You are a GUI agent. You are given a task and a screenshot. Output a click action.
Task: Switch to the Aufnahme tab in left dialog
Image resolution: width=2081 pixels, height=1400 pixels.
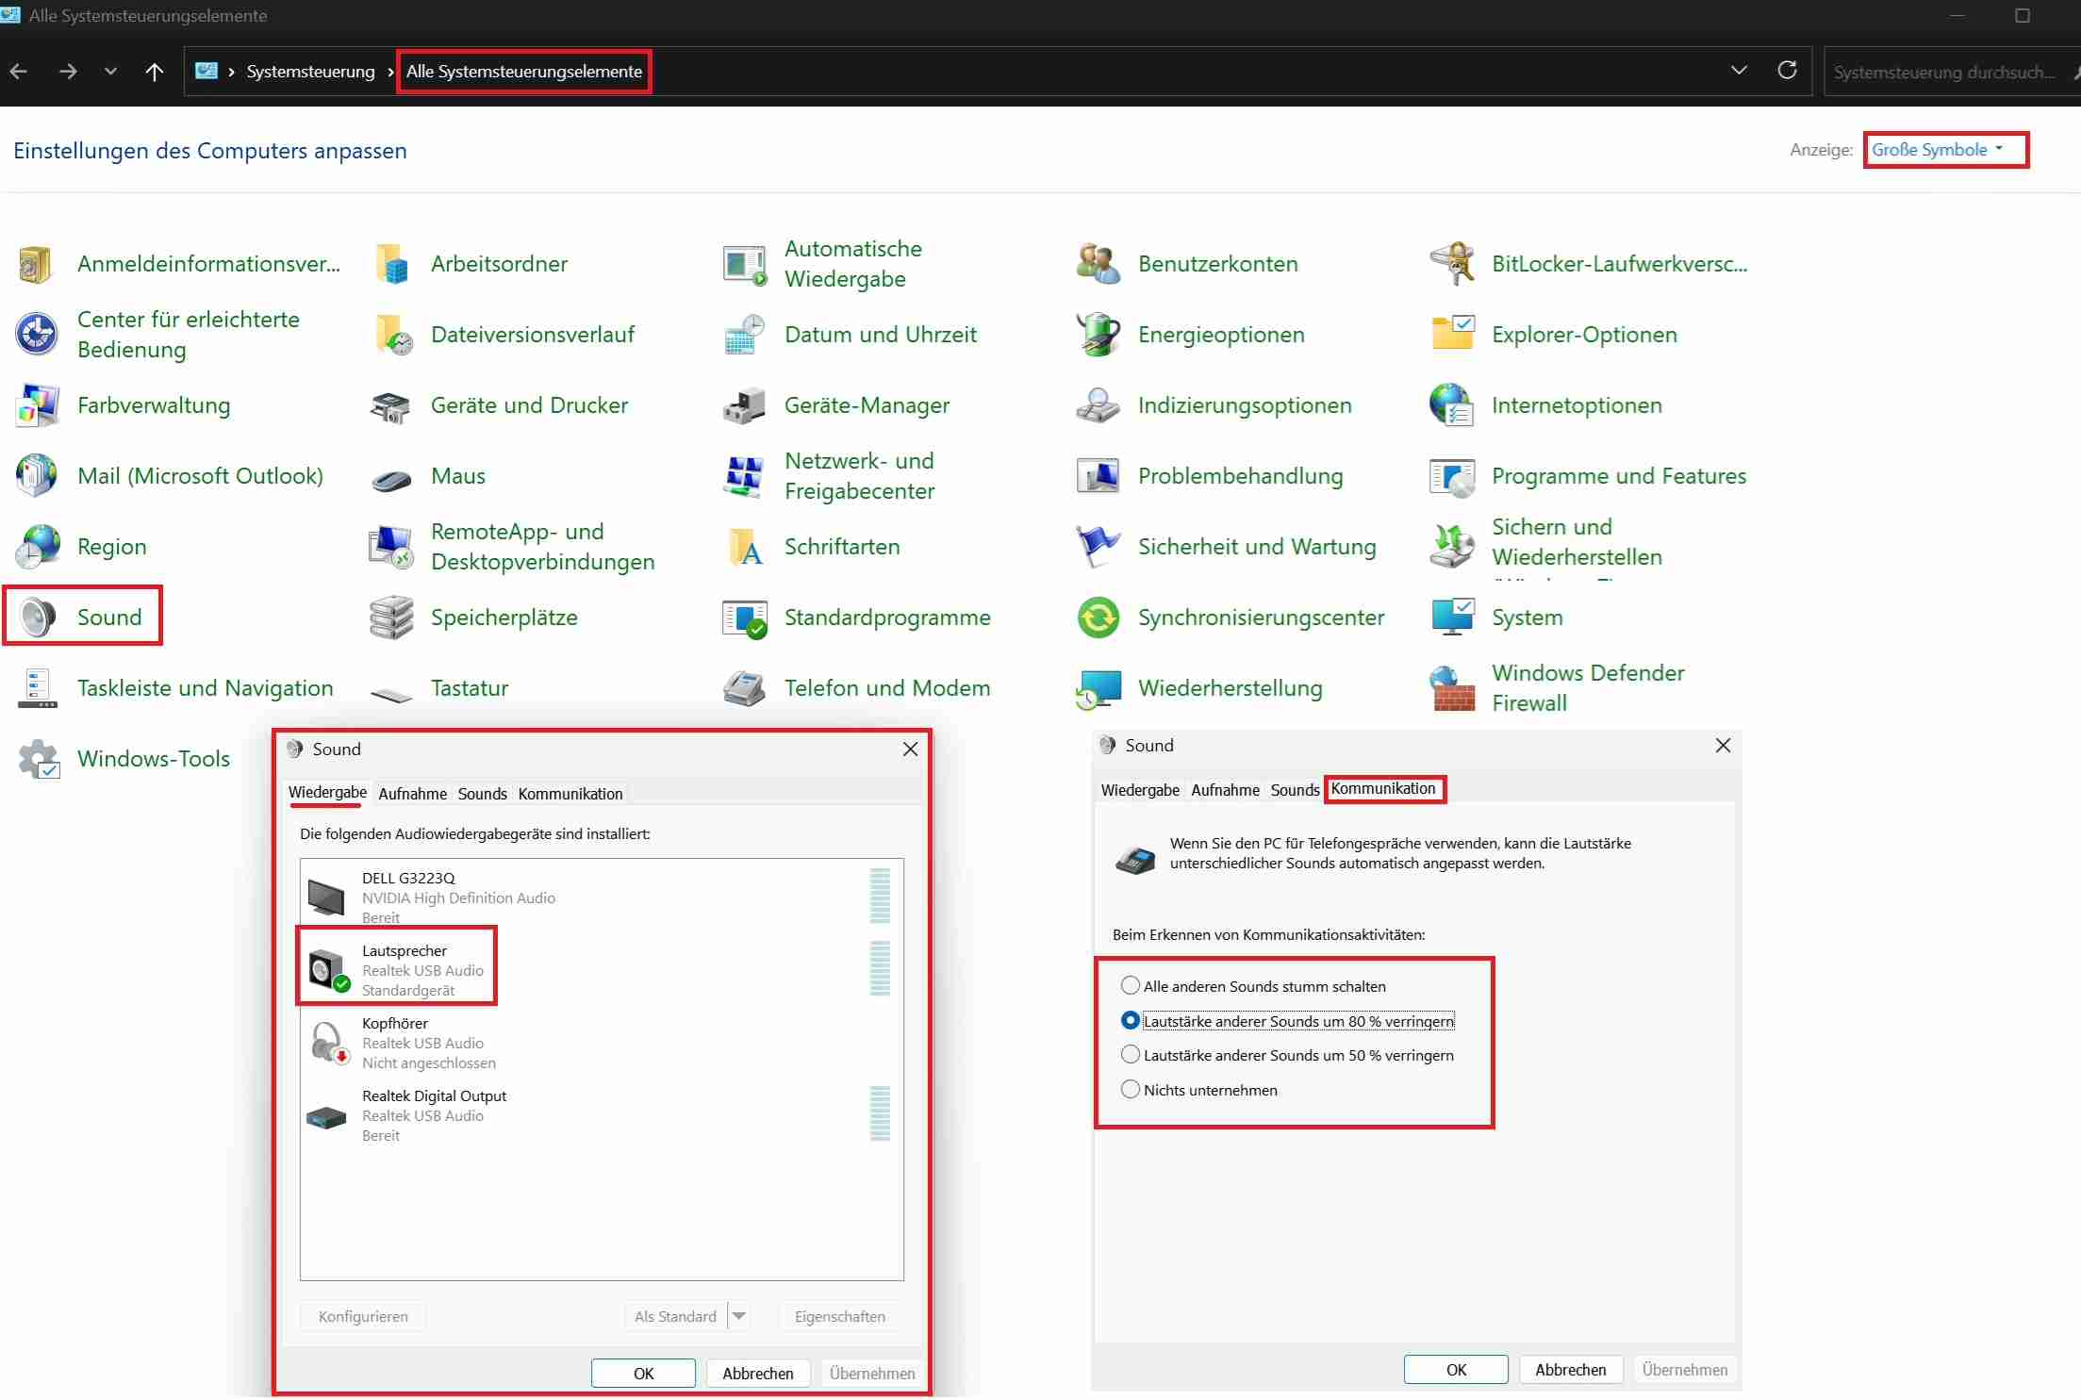[x=412, y=794]
